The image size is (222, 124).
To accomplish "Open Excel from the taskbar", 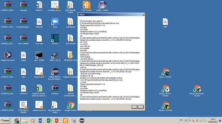I will (x=49, y=120).
